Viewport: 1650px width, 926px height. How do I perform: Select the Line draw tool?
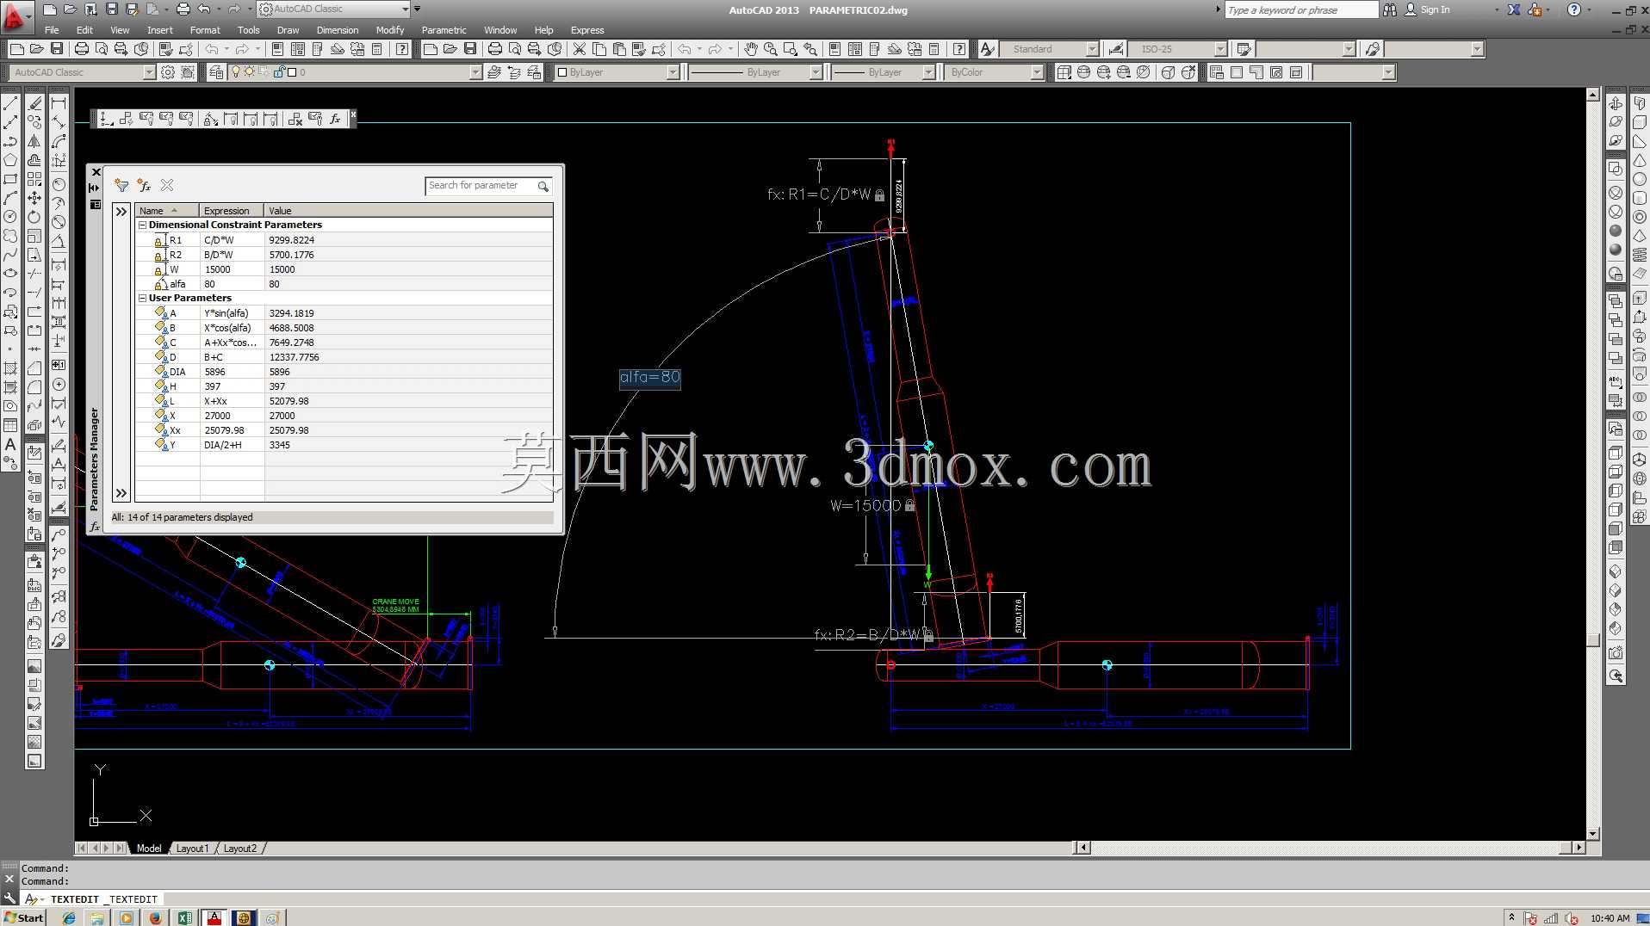pyautogui.click(x=10, y=103)
